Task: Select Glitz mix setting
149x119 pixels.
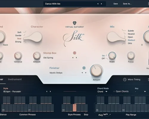Action: point(130,43)
